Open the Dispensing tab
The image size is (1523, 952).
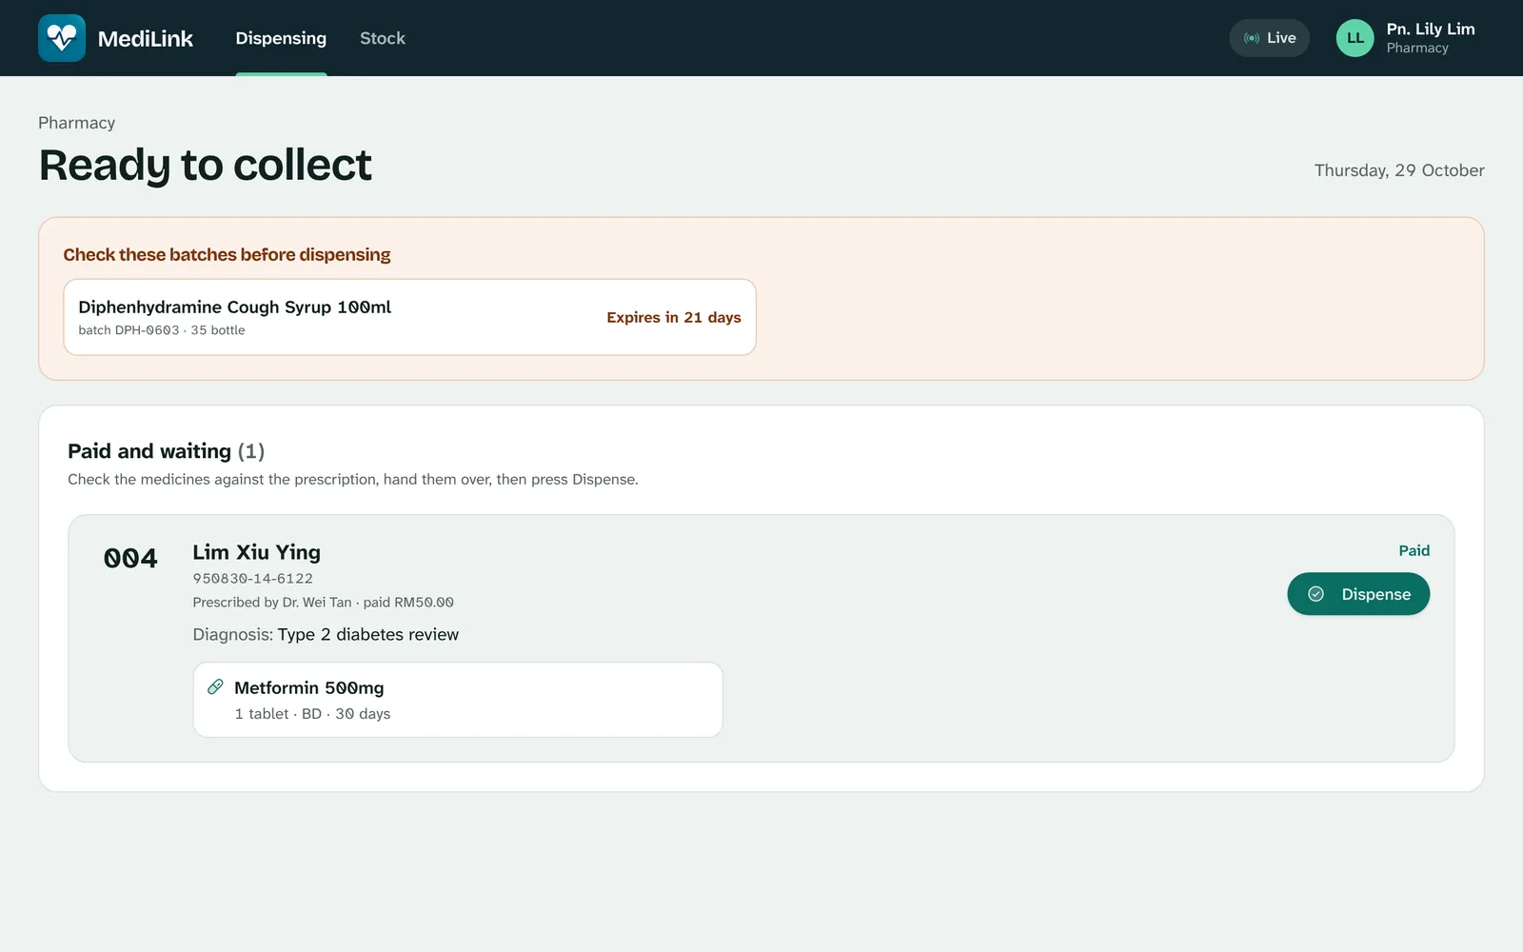281,38
